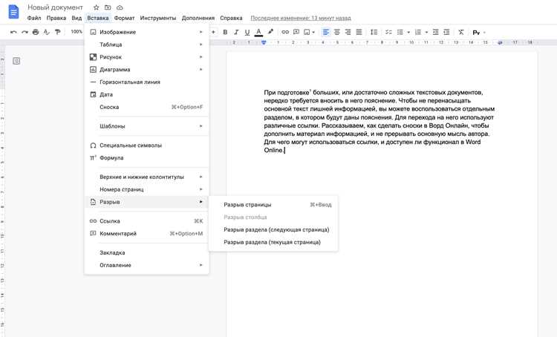Insert a Ссылка from the menu

[x=147, y=221]
